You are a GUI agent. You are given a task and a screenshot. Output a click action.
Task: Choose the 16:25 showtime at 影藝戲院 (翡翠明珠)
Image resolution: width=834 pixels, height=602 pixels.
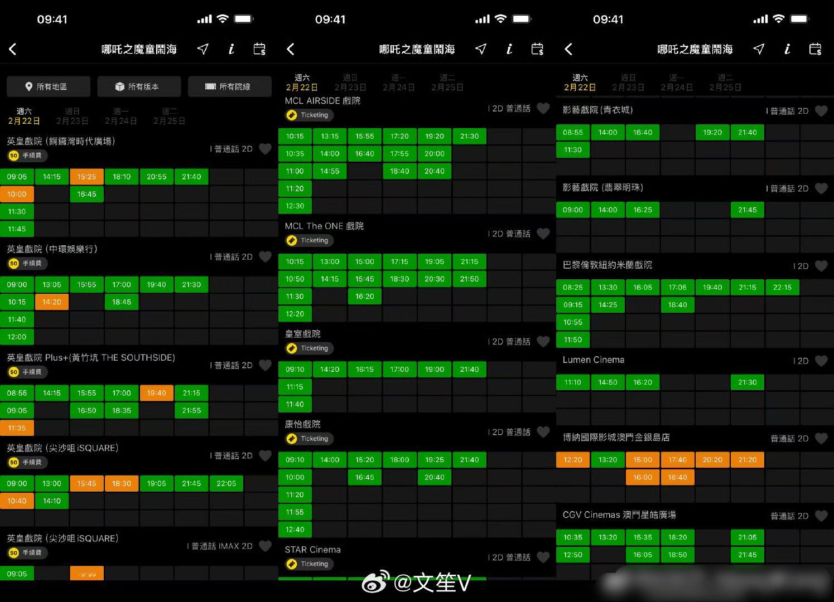(x=643, y=210)
